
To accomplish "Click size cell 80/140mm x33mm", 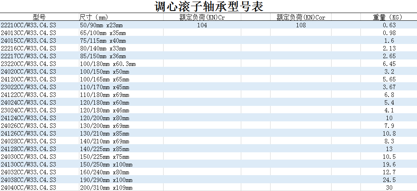I will [x=103, y=48].
